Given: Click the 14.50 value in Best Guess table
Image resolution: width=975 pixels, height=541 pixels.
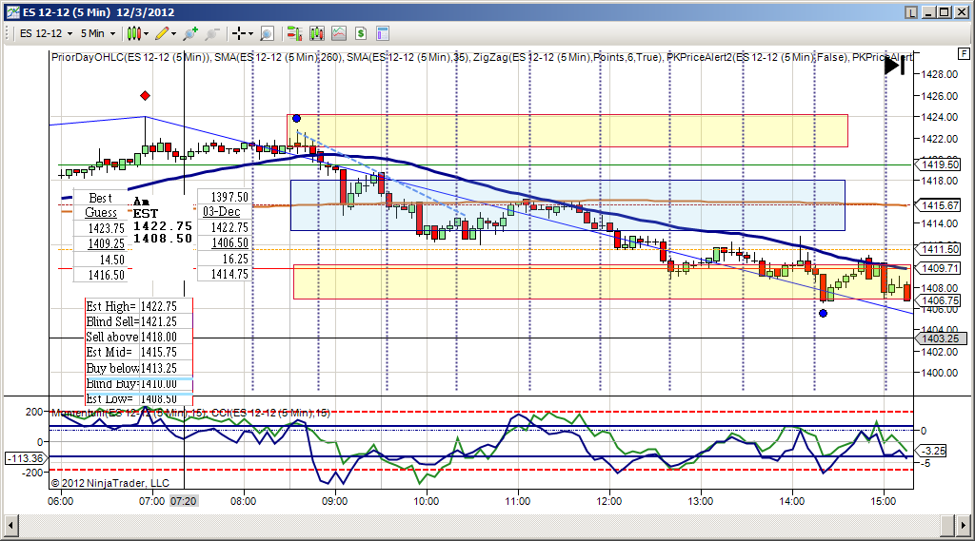Looking at the screenshot, I should click(112, 259).
